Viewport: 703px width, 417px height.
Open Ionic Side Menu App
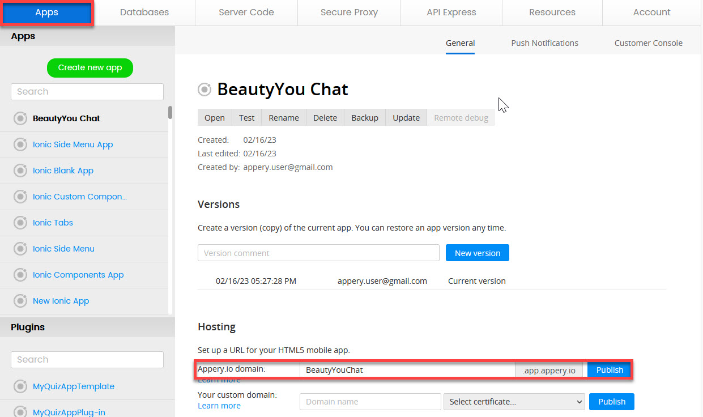[73, 144]
